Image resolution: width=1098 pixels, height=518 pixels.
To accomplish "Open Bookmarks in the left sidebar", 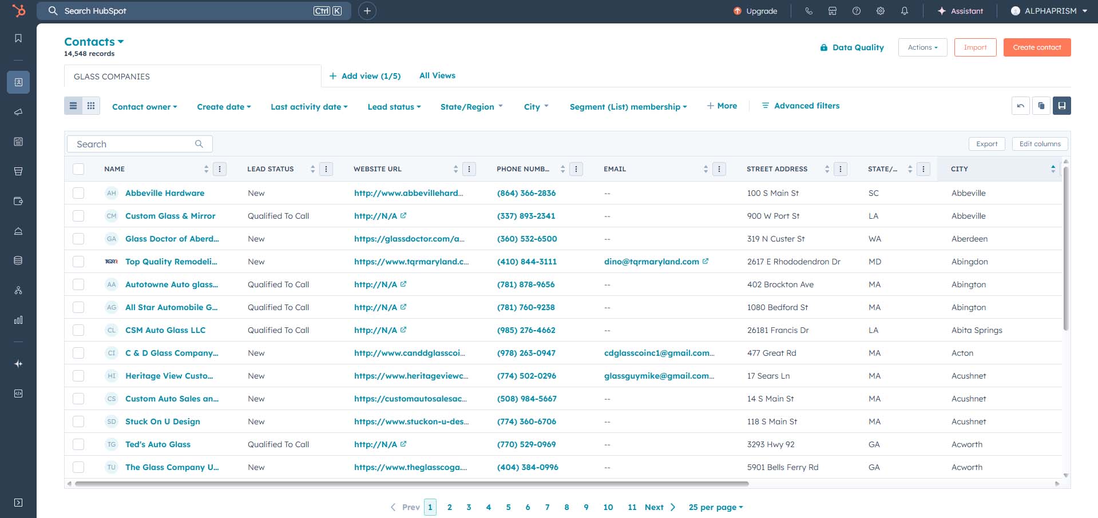I will (18, 38).
